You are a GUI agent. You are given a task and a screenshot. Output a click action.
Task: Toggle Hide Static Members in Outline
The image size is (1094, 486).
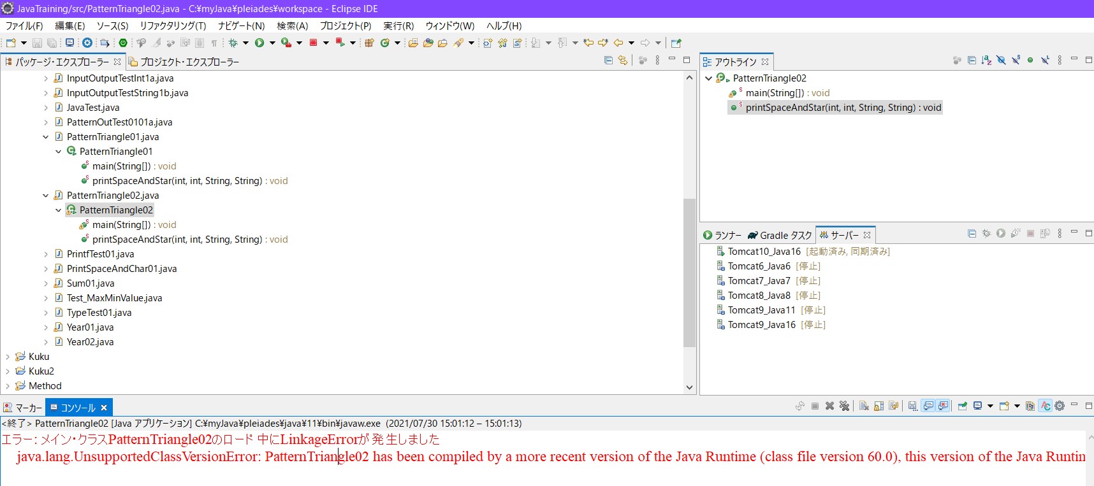click(x=1016, y=61)
